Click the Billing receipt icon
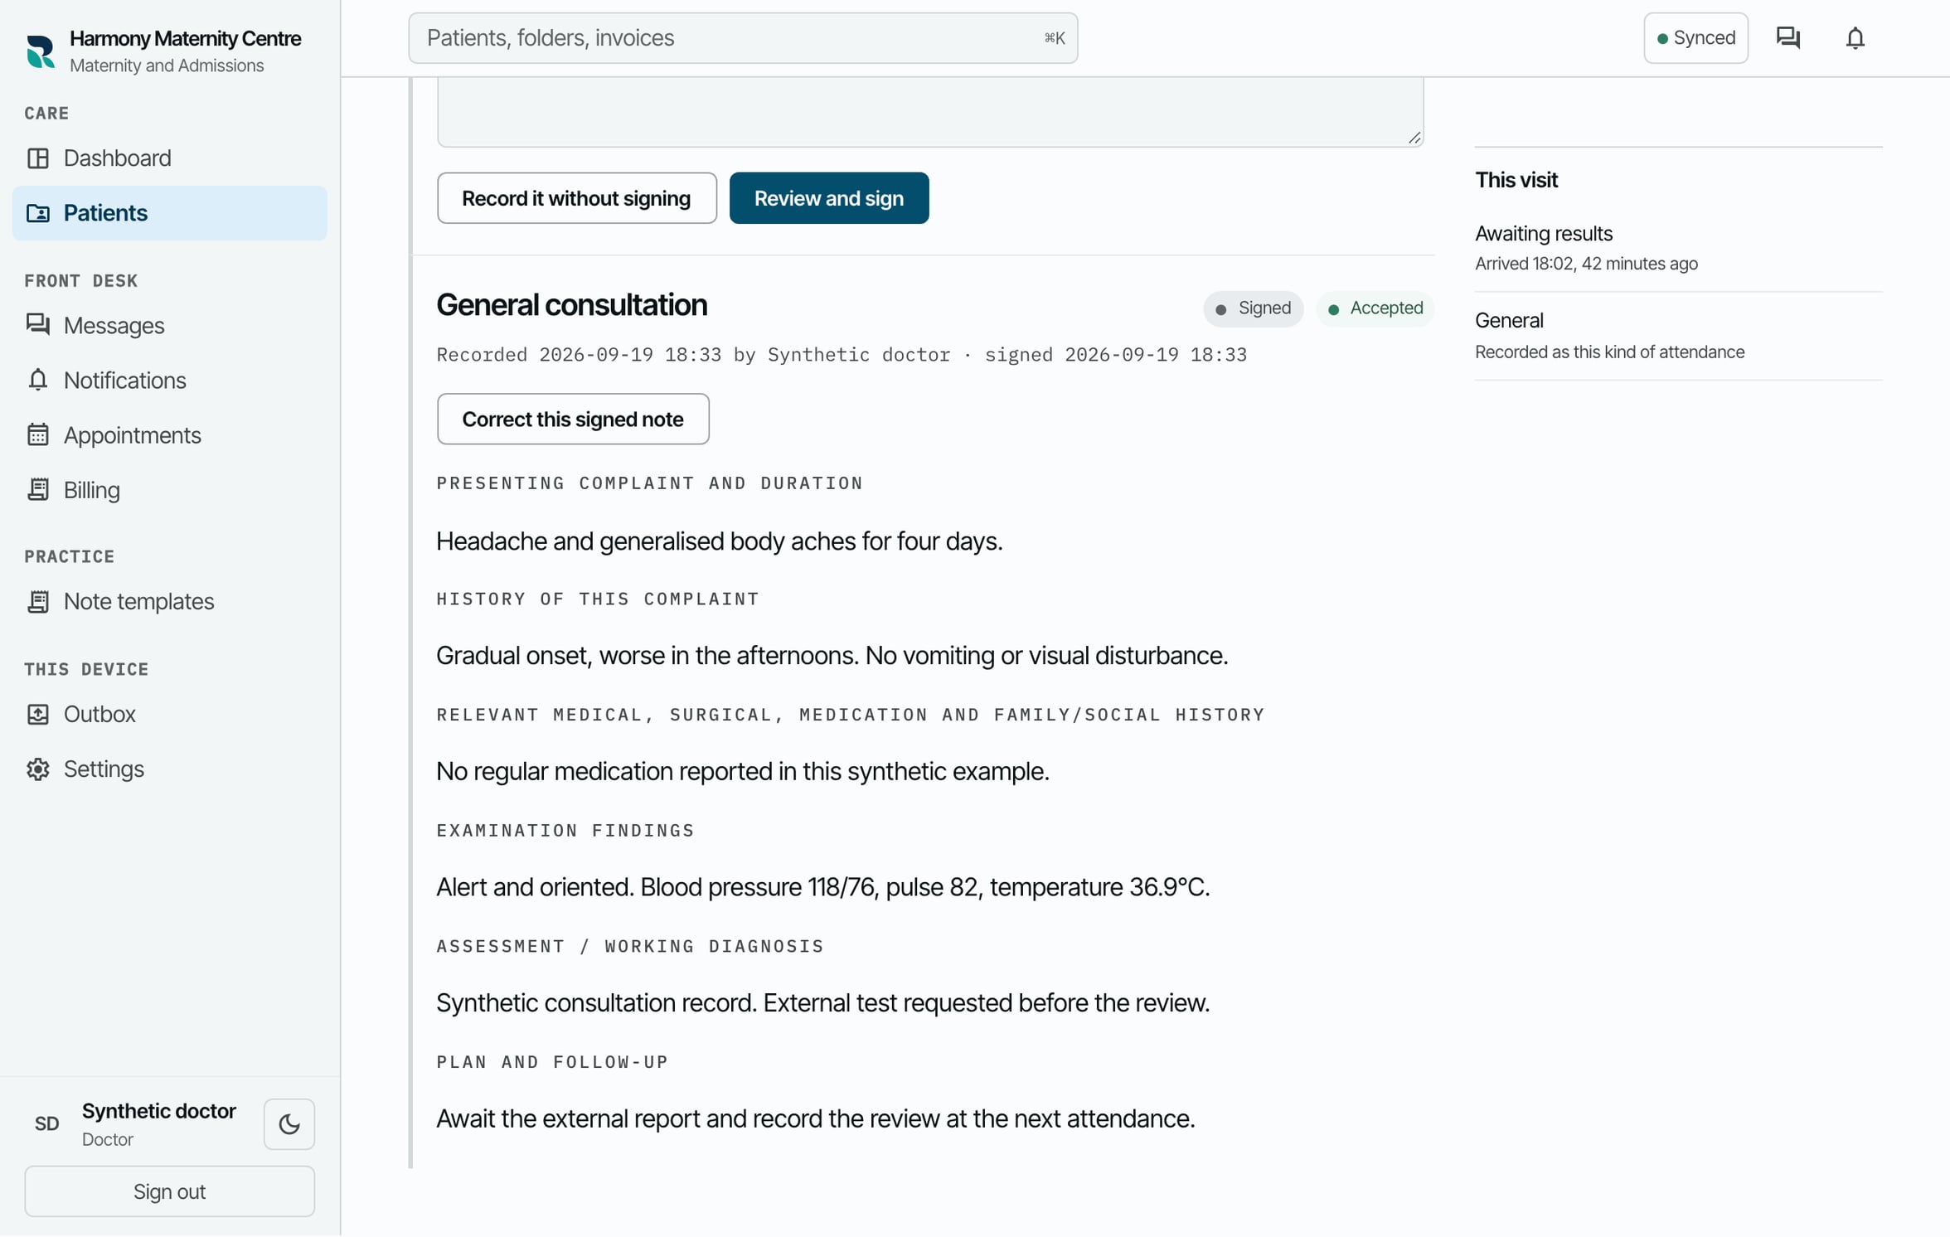This screenshot has height=1237, width=1950. (x=38, y=489)
